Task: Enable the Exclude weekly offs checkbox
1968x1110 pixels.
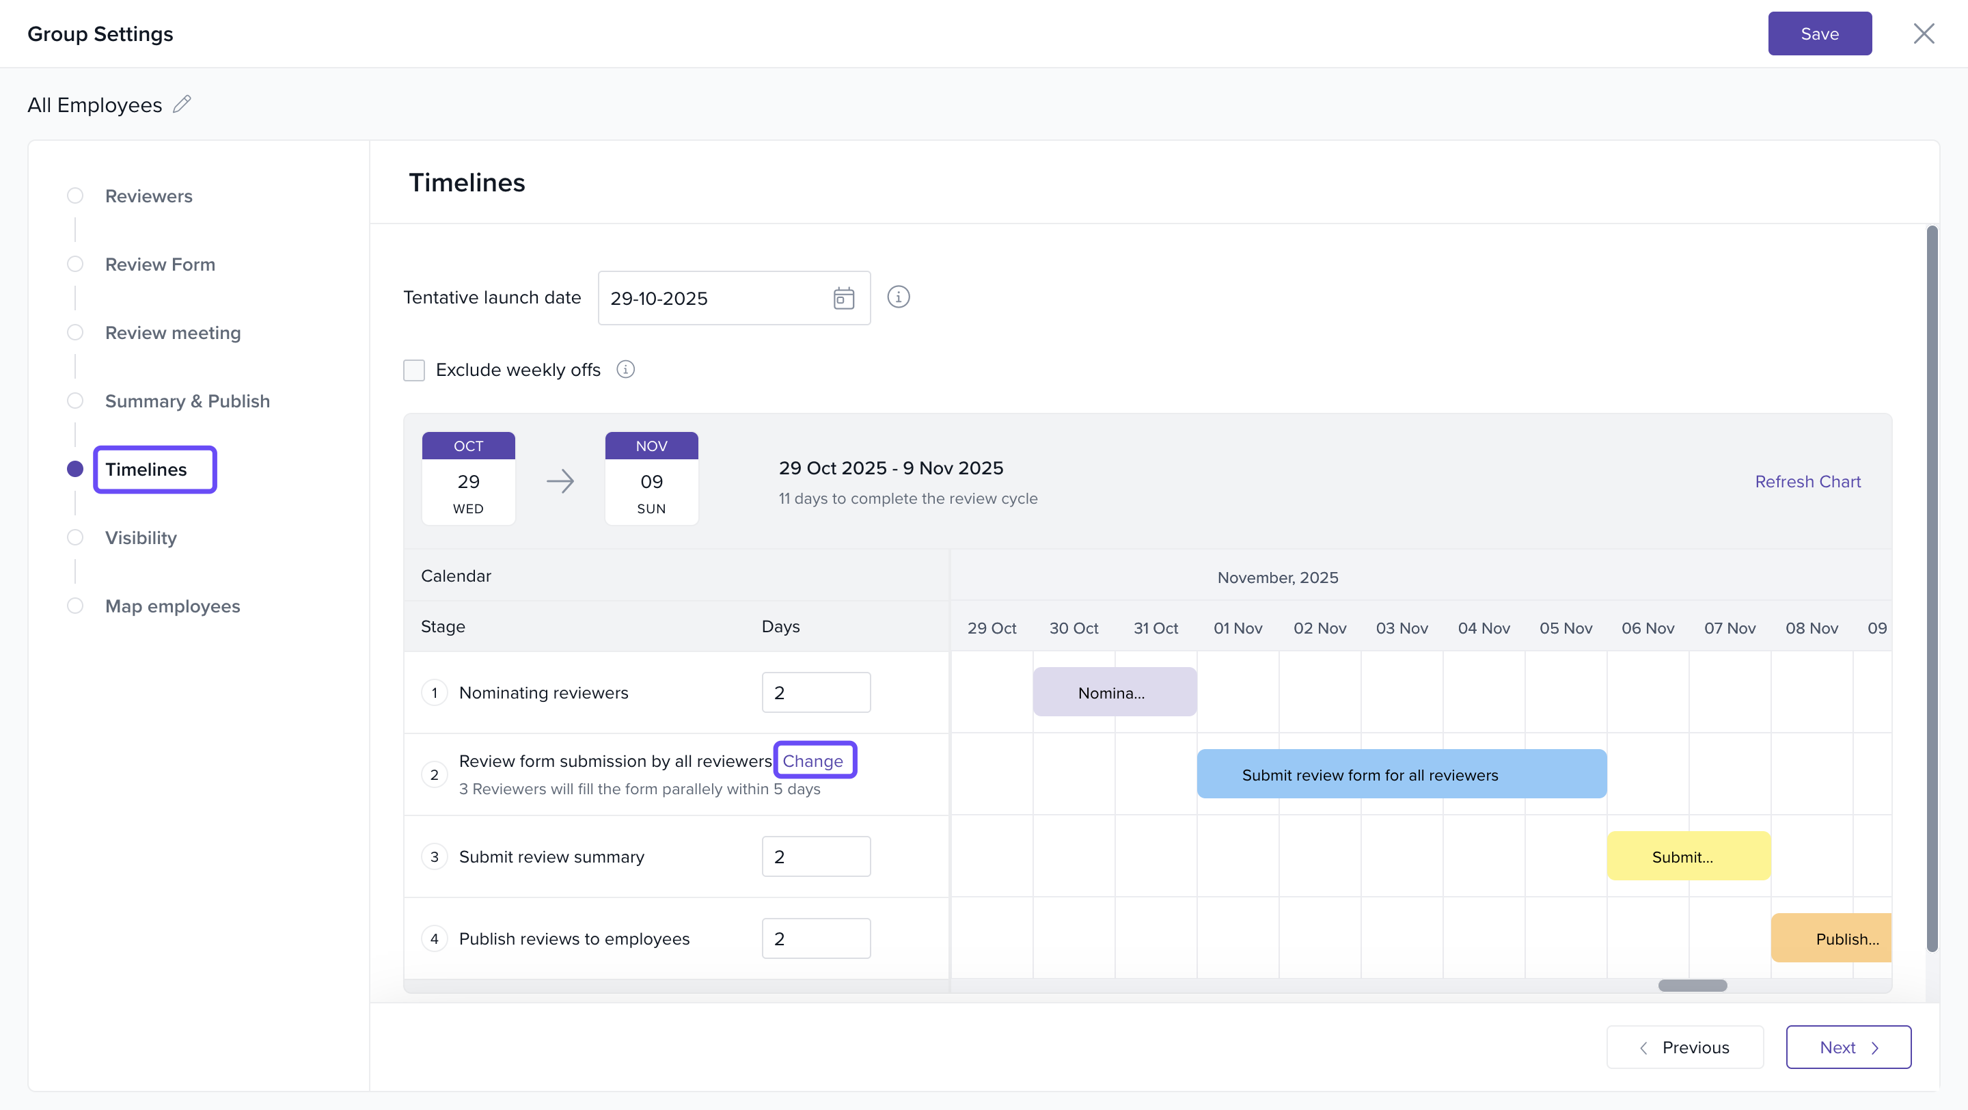Action: [x=414, y=370]
